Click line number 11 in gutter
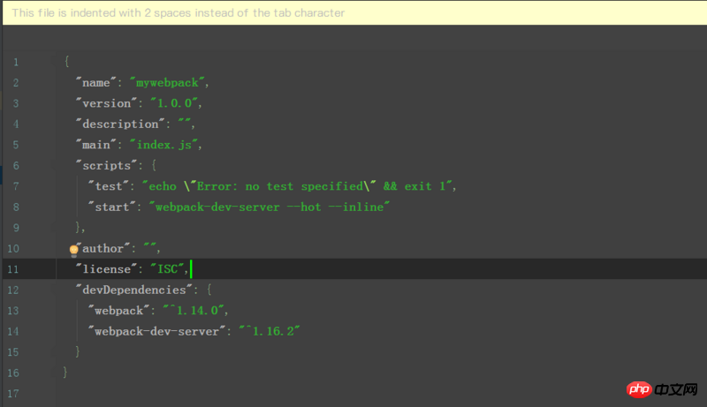 pyautogui.click(x=13, y=268)
